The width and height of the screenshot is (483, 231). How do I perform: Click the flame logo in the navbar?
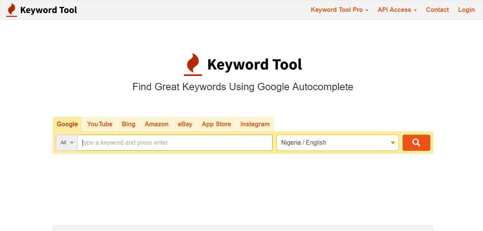click(x=12, y=10)
